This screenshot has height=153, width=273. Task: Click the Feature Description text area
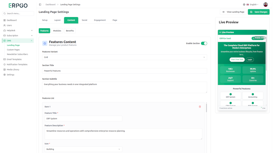123,134
